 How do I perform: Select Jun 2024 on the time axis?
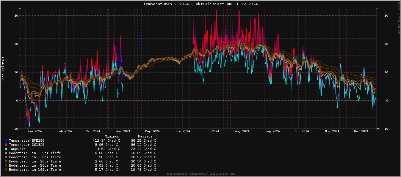click(183, 131)
